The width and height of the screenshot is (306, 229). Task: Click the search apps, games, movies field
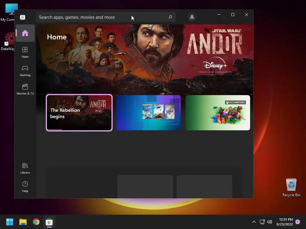[x=105, y=17]
